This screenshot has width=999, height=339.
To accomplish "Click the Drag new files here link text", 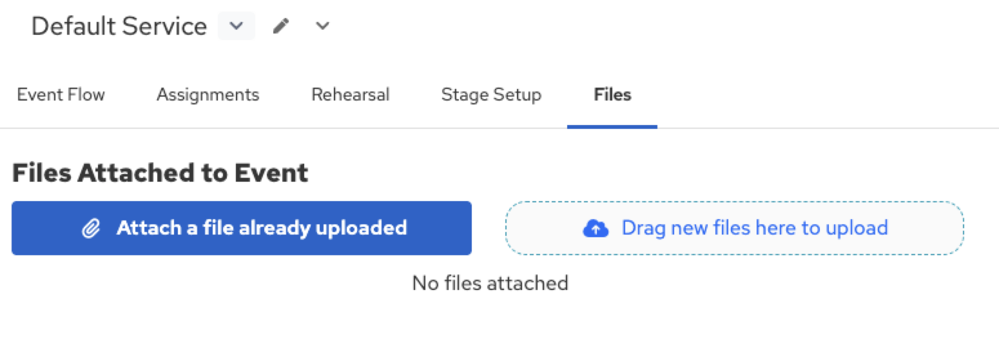I will (755, 228).
